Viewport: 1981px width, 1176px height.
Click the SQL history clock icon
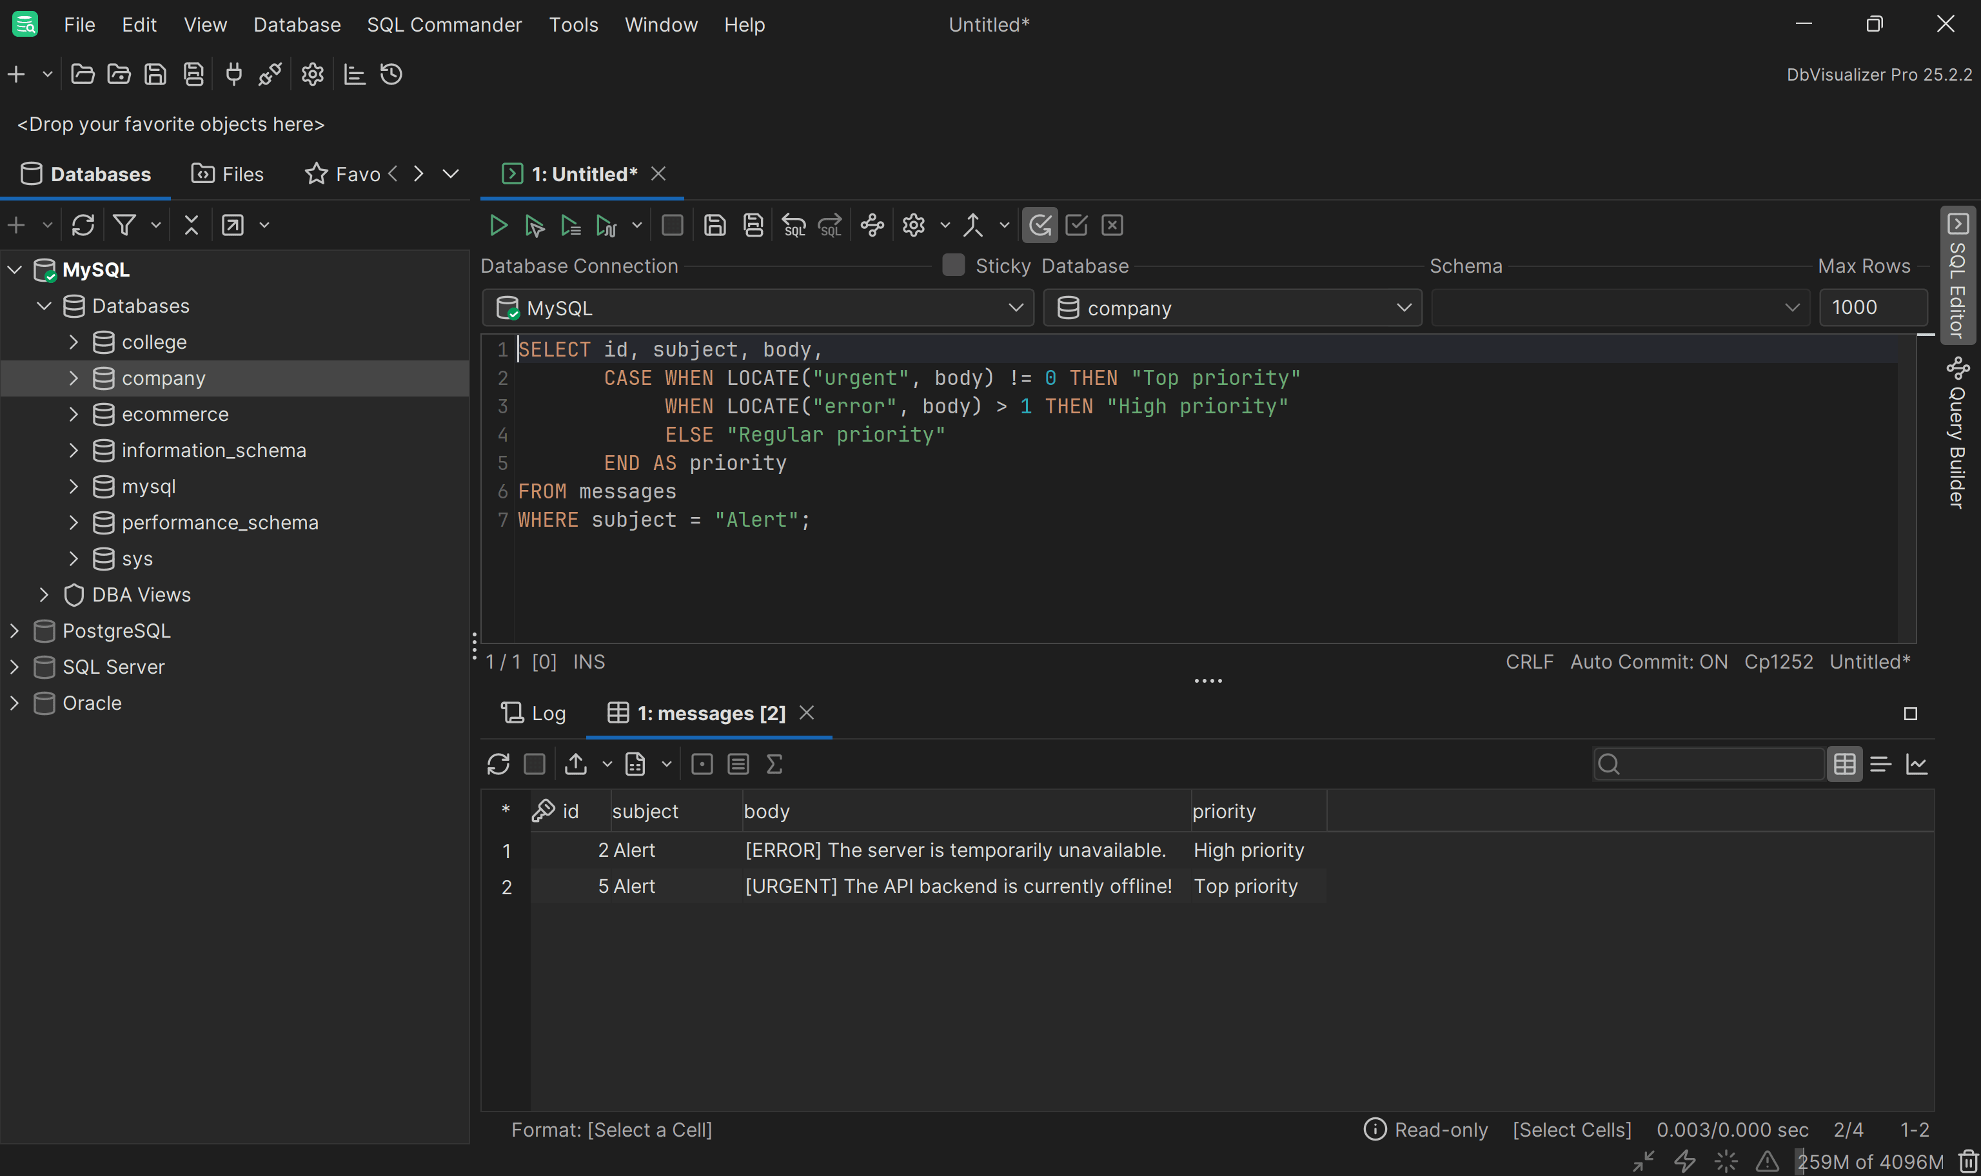391,75
